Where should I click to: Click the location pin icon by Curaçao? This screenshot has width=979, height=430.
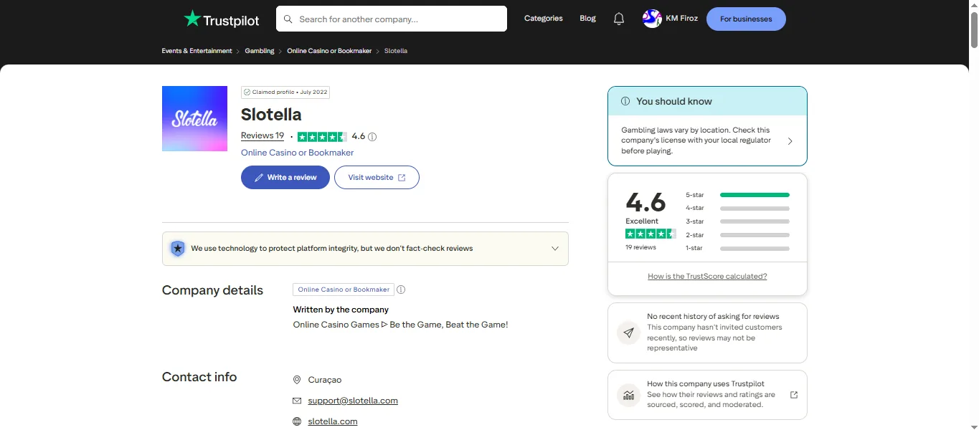(x=297, y=380)
